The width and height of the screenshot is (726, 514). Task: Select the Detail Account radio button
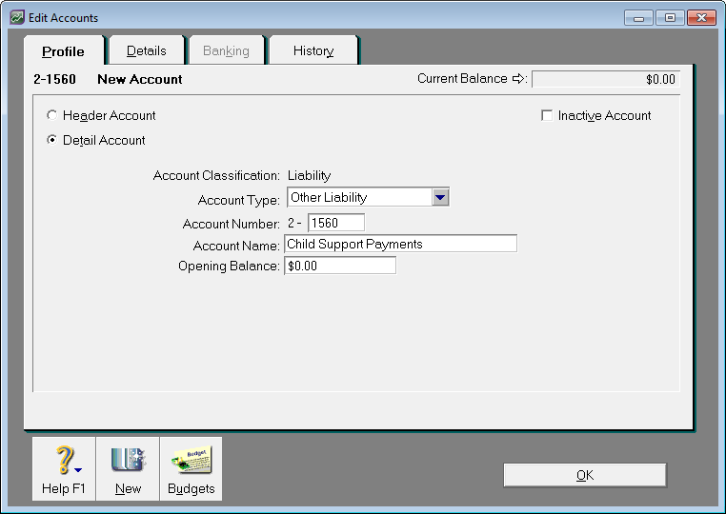[x=51, y=140]
